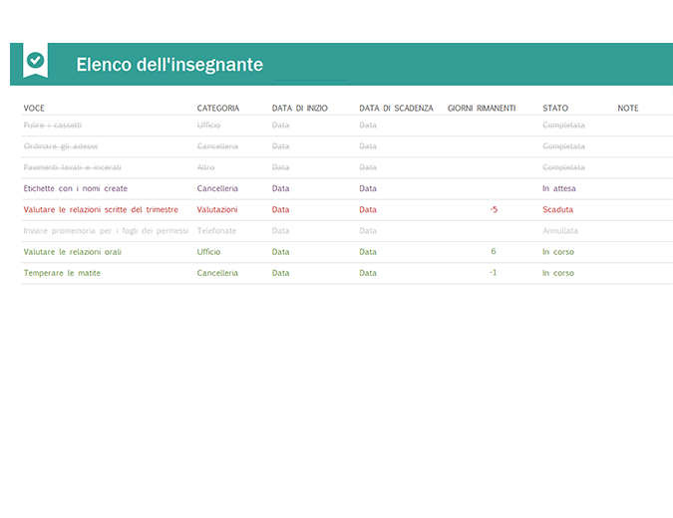Click due date of Valutare le relazioni scritte row

tap(368, 209)
